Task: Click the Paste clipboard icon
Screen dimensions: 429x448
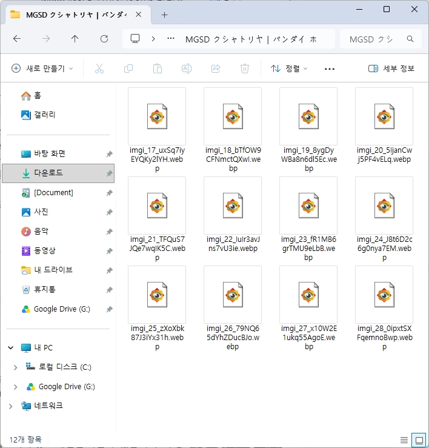Action: tap(158, 69)
